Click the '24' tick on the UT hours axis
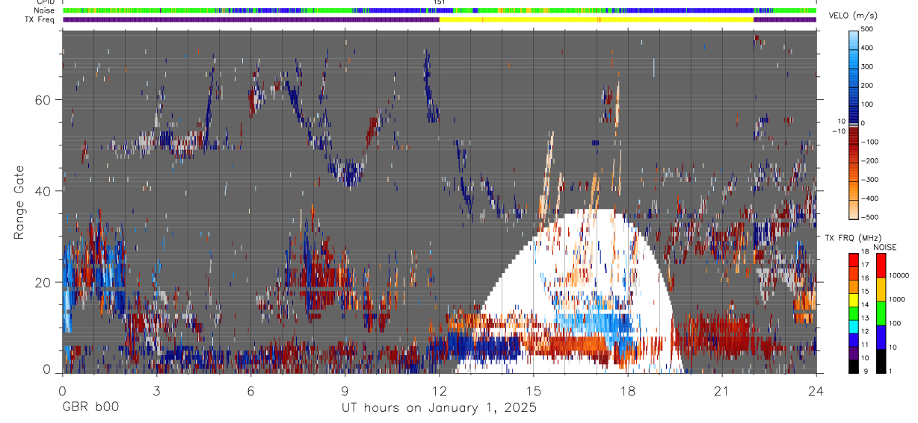 point(816,391)
